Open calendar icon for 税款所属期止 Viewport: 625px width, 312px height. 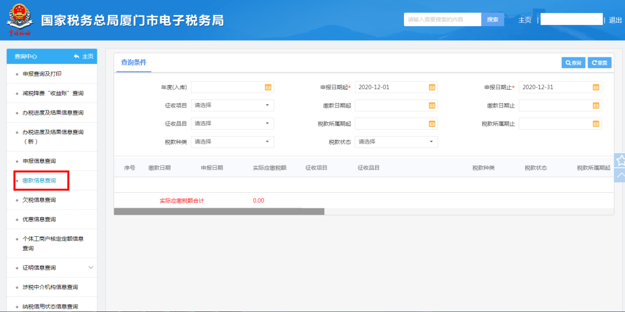(x=596, y=124)
